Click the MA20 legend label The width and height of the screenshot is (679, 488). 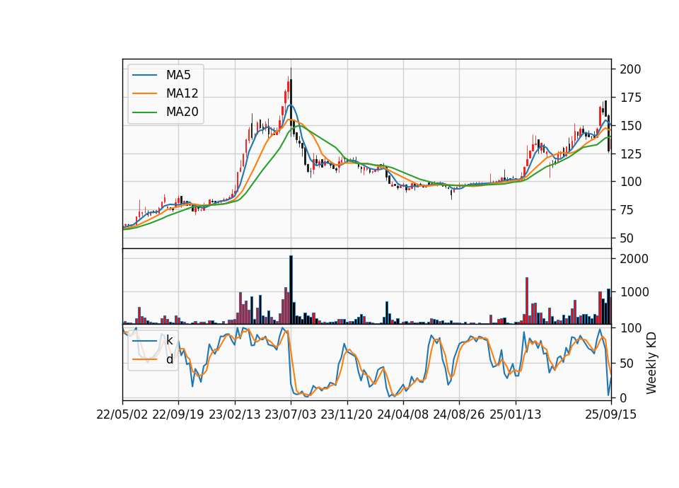pos(182,112)
